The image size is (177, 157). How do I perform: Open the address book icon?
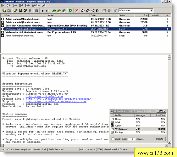(x=9, y=11)
